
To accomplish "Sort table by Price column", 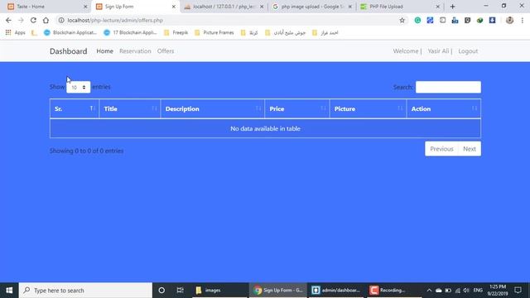I will [x=297, y=108].
